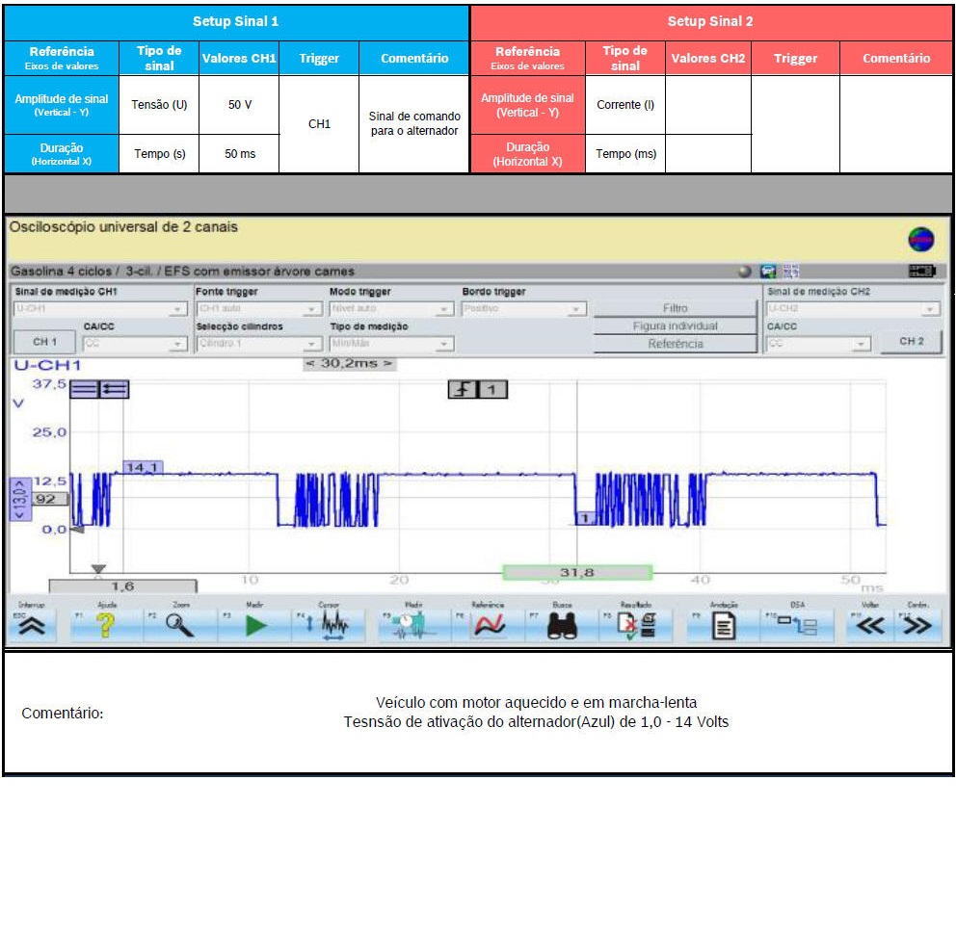Screen dimensions: 956x936
Task: Expand the Fonte trigger dropdown
Action: (258, 310)
